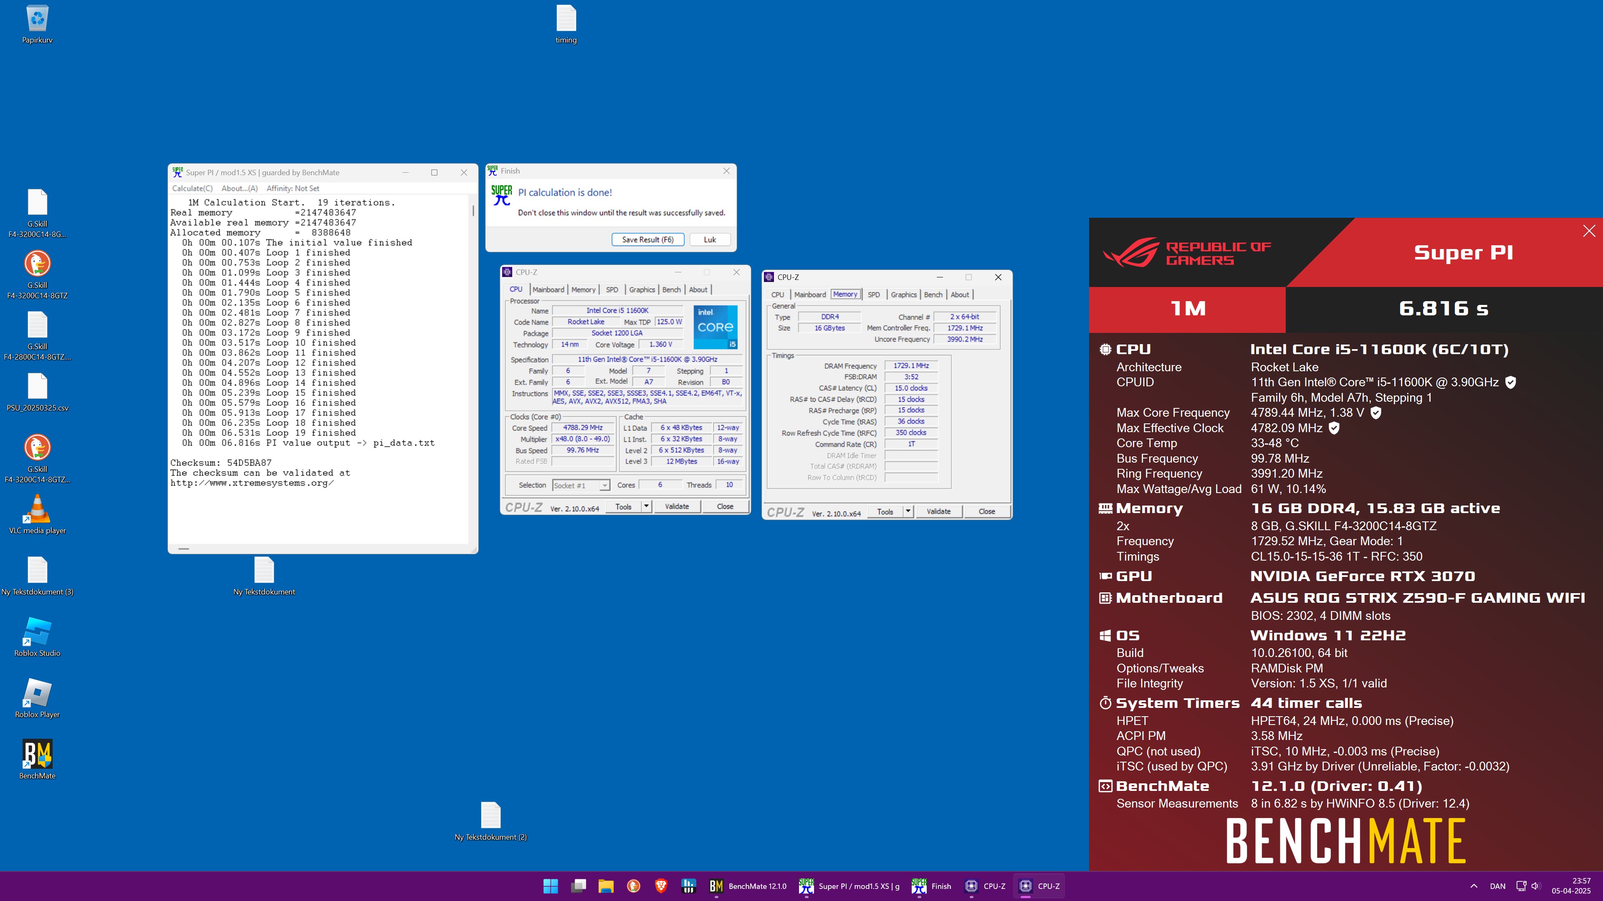
Task: Click Close in CPU-Z Memory window
Action: point(987,511)
